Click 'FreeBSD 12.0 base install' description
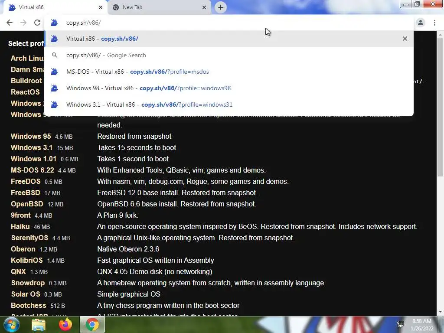This screenshot has width=444, height=333. click(177, 193)
